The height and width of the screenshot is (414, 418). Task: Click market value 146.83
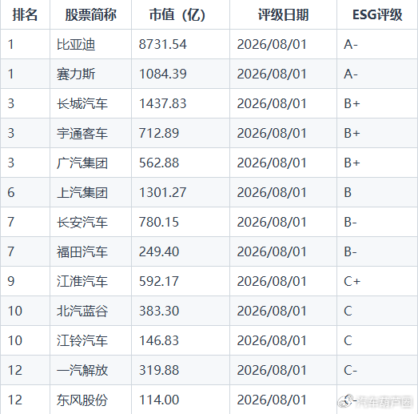(x=159, y=341)
